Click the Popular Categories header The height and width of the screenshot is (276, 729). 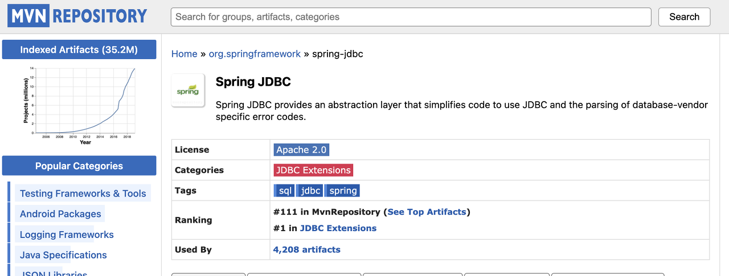[79, 166]
